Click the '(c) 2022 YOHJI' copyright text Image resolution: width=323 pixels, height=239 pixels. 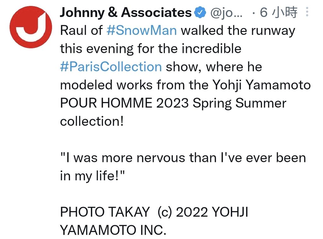point(203,212)
